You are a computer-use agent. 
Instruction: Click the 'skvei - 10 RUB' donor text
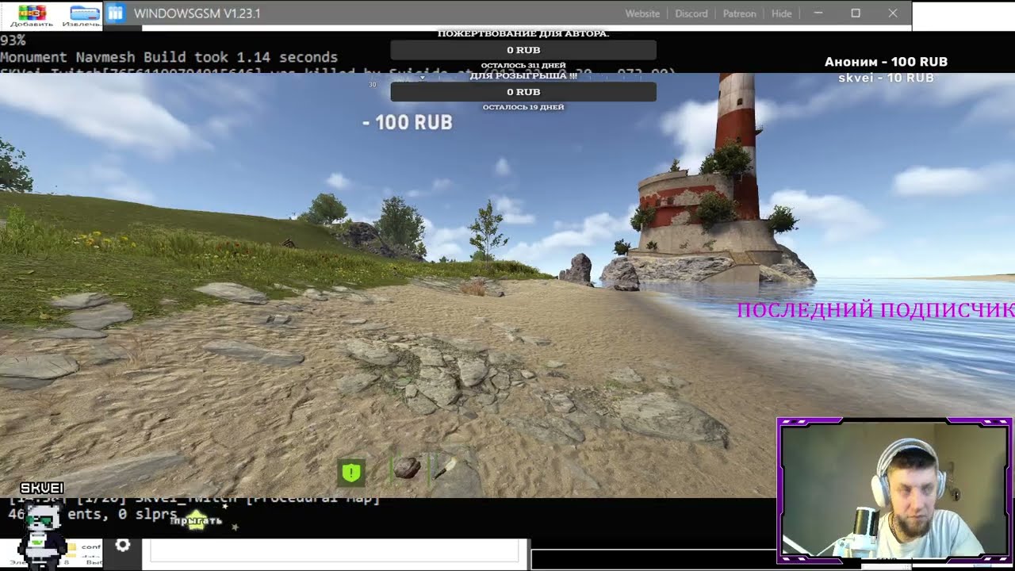(x=886, y=78)
